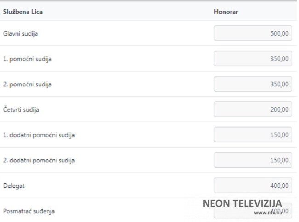This screenshot has height=222, width=299.
Task: Select the Delegat row label
Action: (13, 186)
